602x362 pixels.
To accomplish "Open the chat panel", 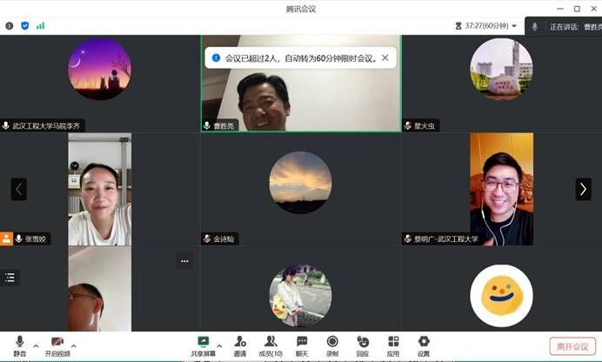I will (301, 343).
